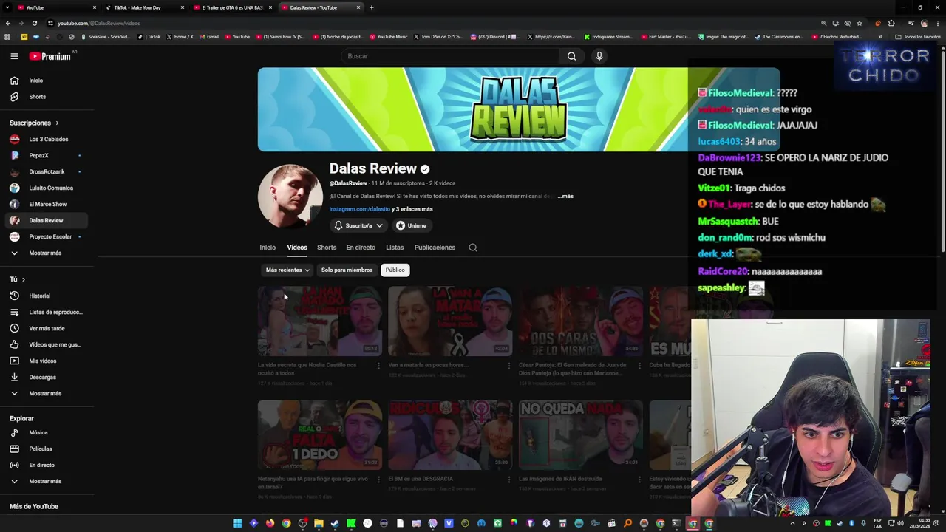The width and height of the screenshot is (946, 532).
Task: Open Todos los favoritos folder
Action: (919, 36)
